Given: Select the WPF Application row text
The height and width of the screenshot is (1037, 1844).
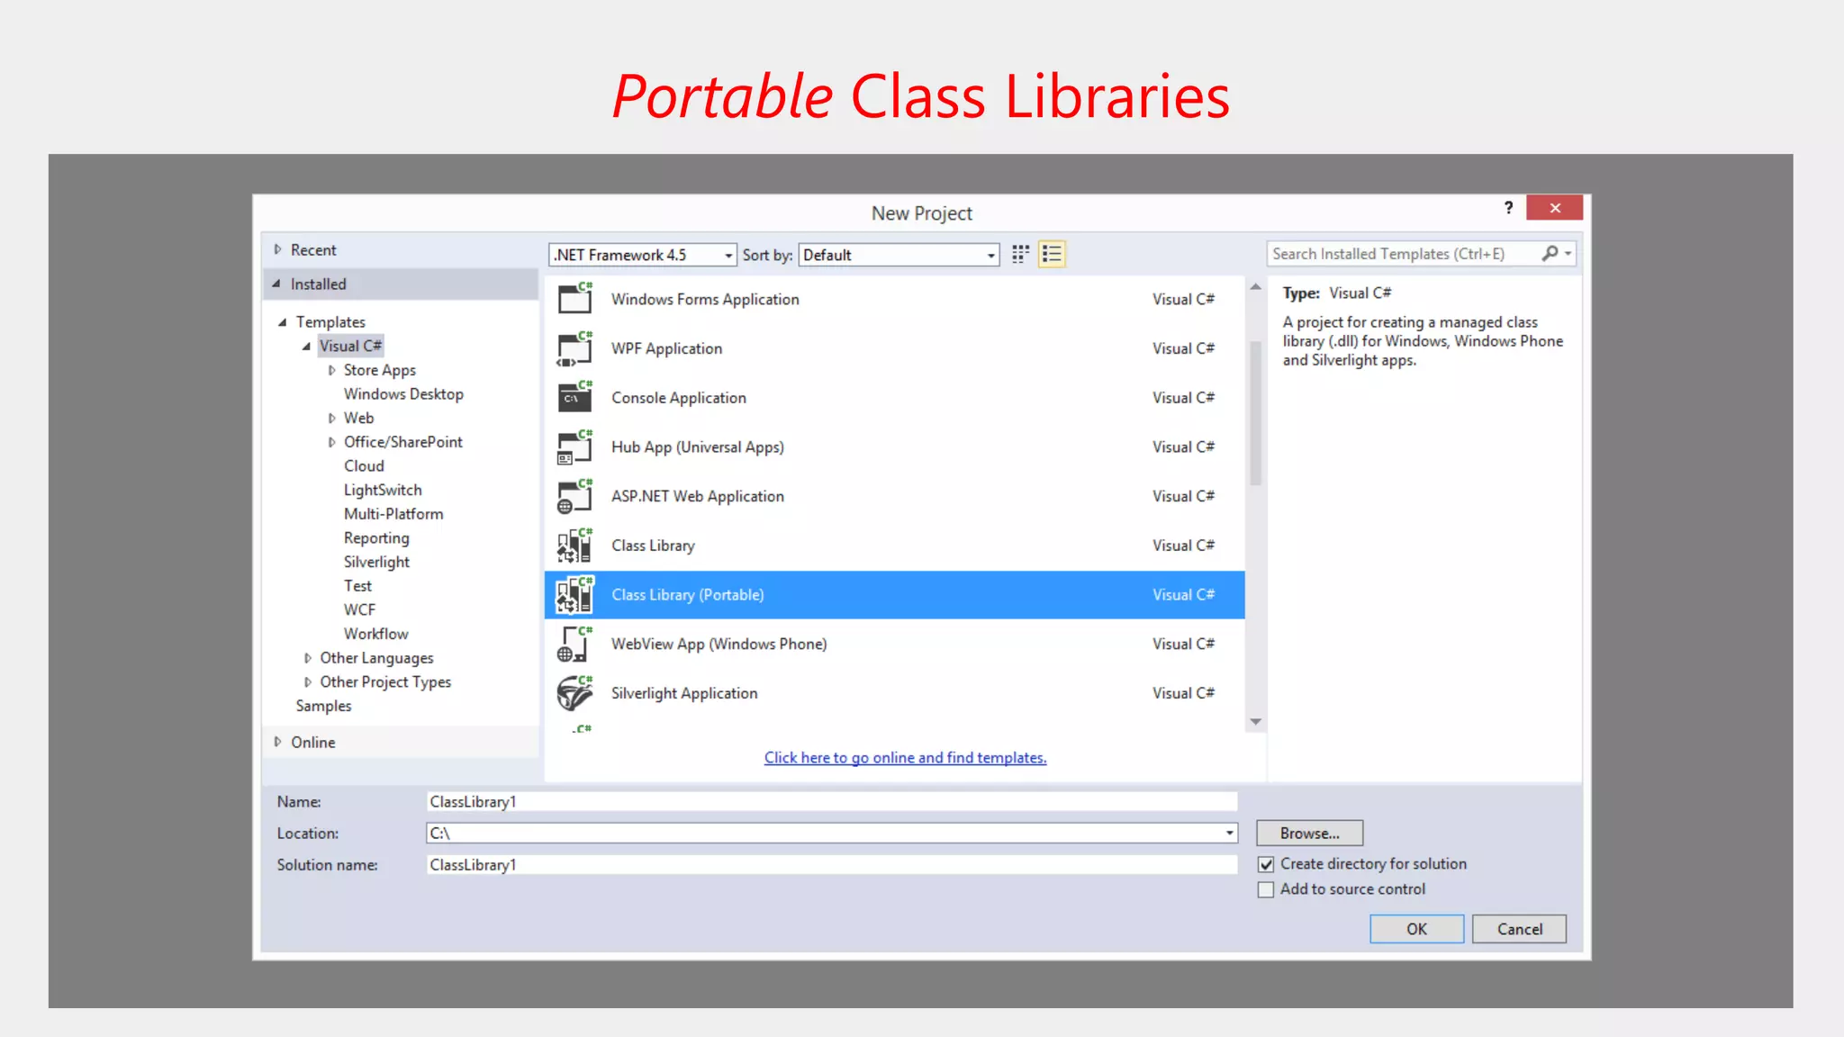Looking at the screenshot, I should pyautogui.click(x=666, y=348).
